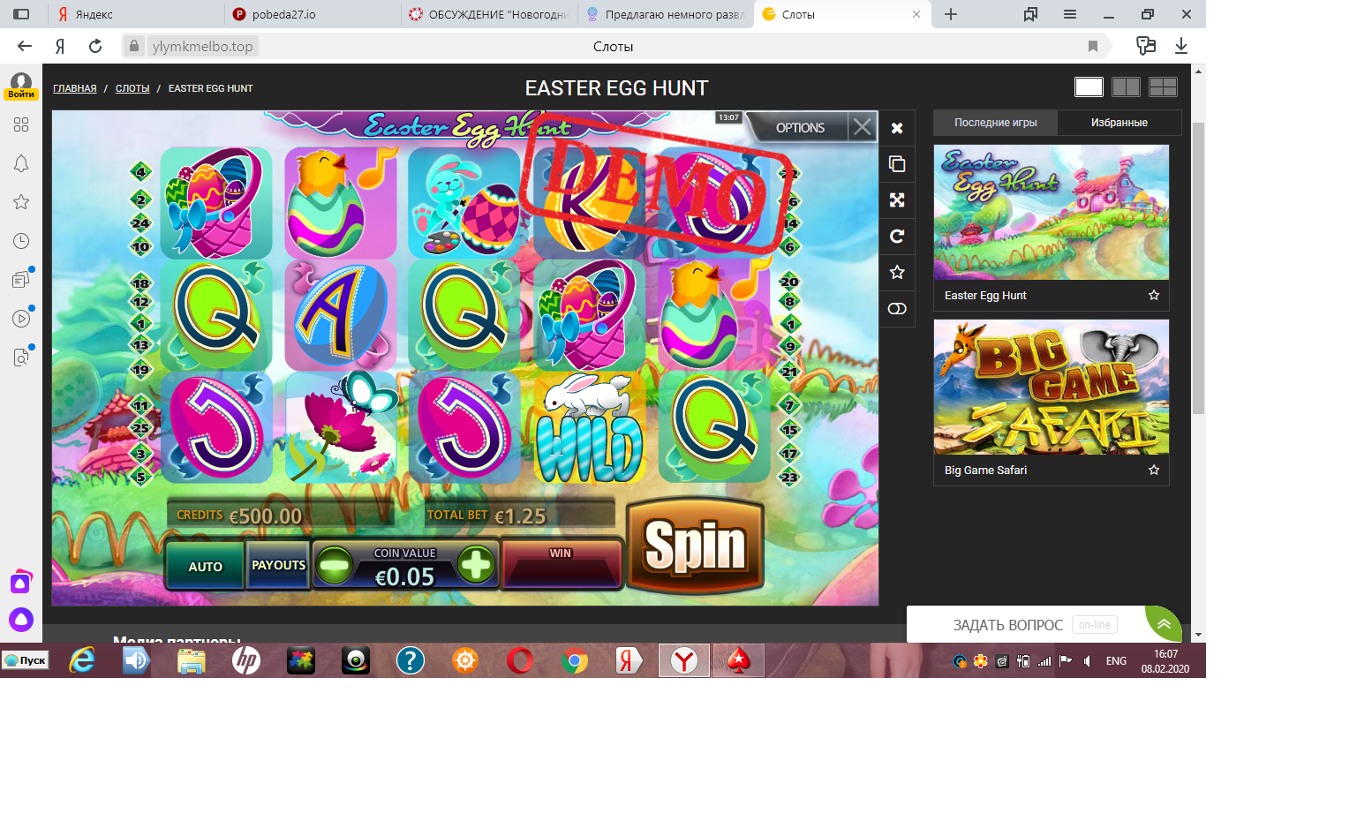The height and width of the screenshot is (821, 1372).
Task: Toggle the browser side panel icon
Action: point(21,14)
